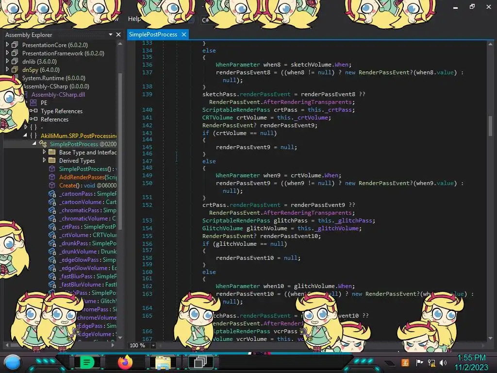
Task: Click the _drunkVolume private field icon
Action: click(x=52, y=251)
